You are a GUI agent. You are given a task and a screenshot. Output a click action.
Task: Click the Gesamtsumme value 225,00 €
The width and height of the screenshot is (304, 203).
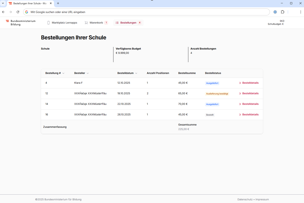184,129
